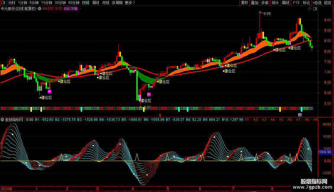Switch to 周线 weekly chart
The image size is (334, 192).
[96, 3]
